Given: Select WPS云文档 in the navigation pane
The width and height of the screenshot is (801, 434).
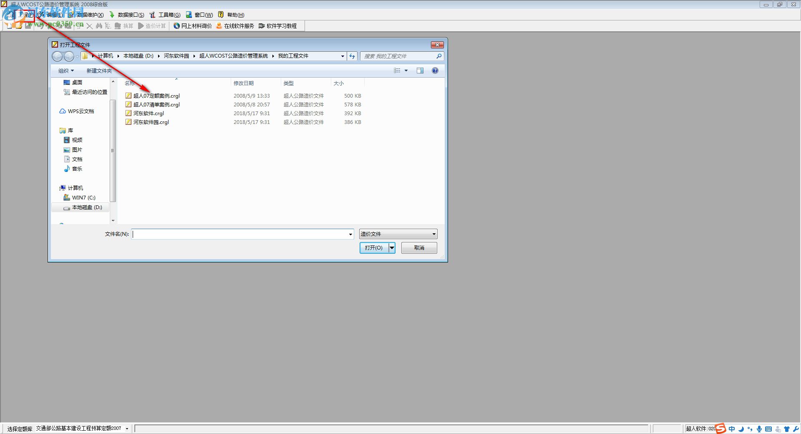Looking at the screenshot, I should click(x=77, y=111).
